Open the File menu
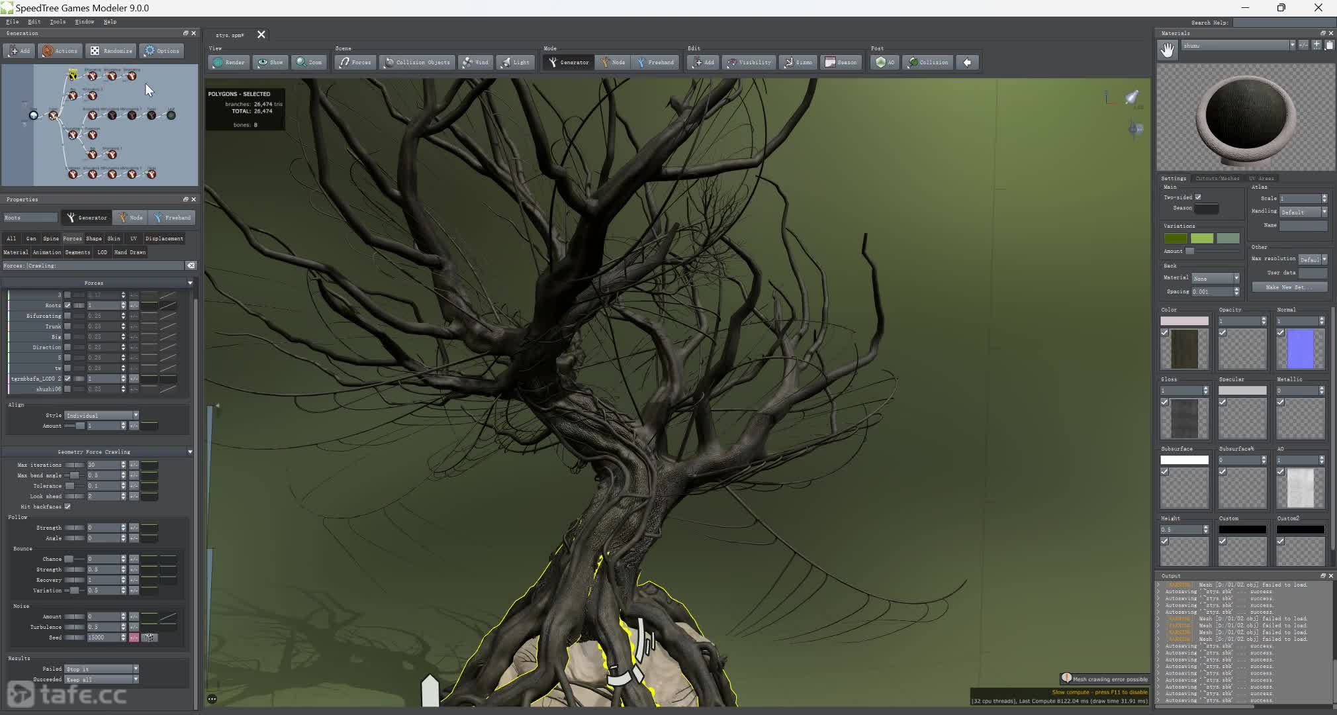This screenshot has height=715, width=1337. (12, 22)
